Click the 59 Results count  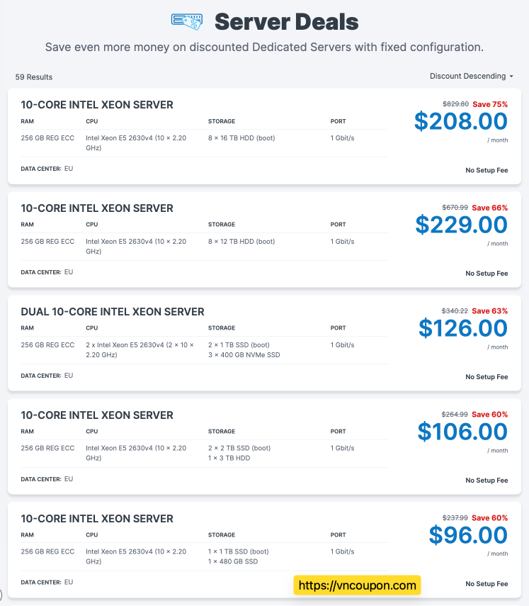[34, 77]
